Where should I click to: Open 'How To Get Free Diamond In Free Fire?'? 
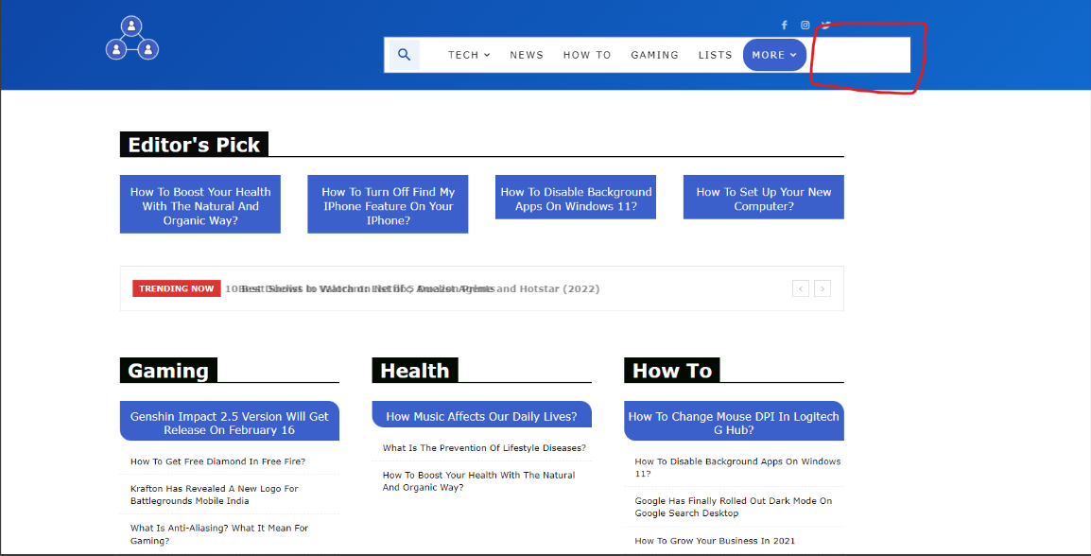[217, 460]
